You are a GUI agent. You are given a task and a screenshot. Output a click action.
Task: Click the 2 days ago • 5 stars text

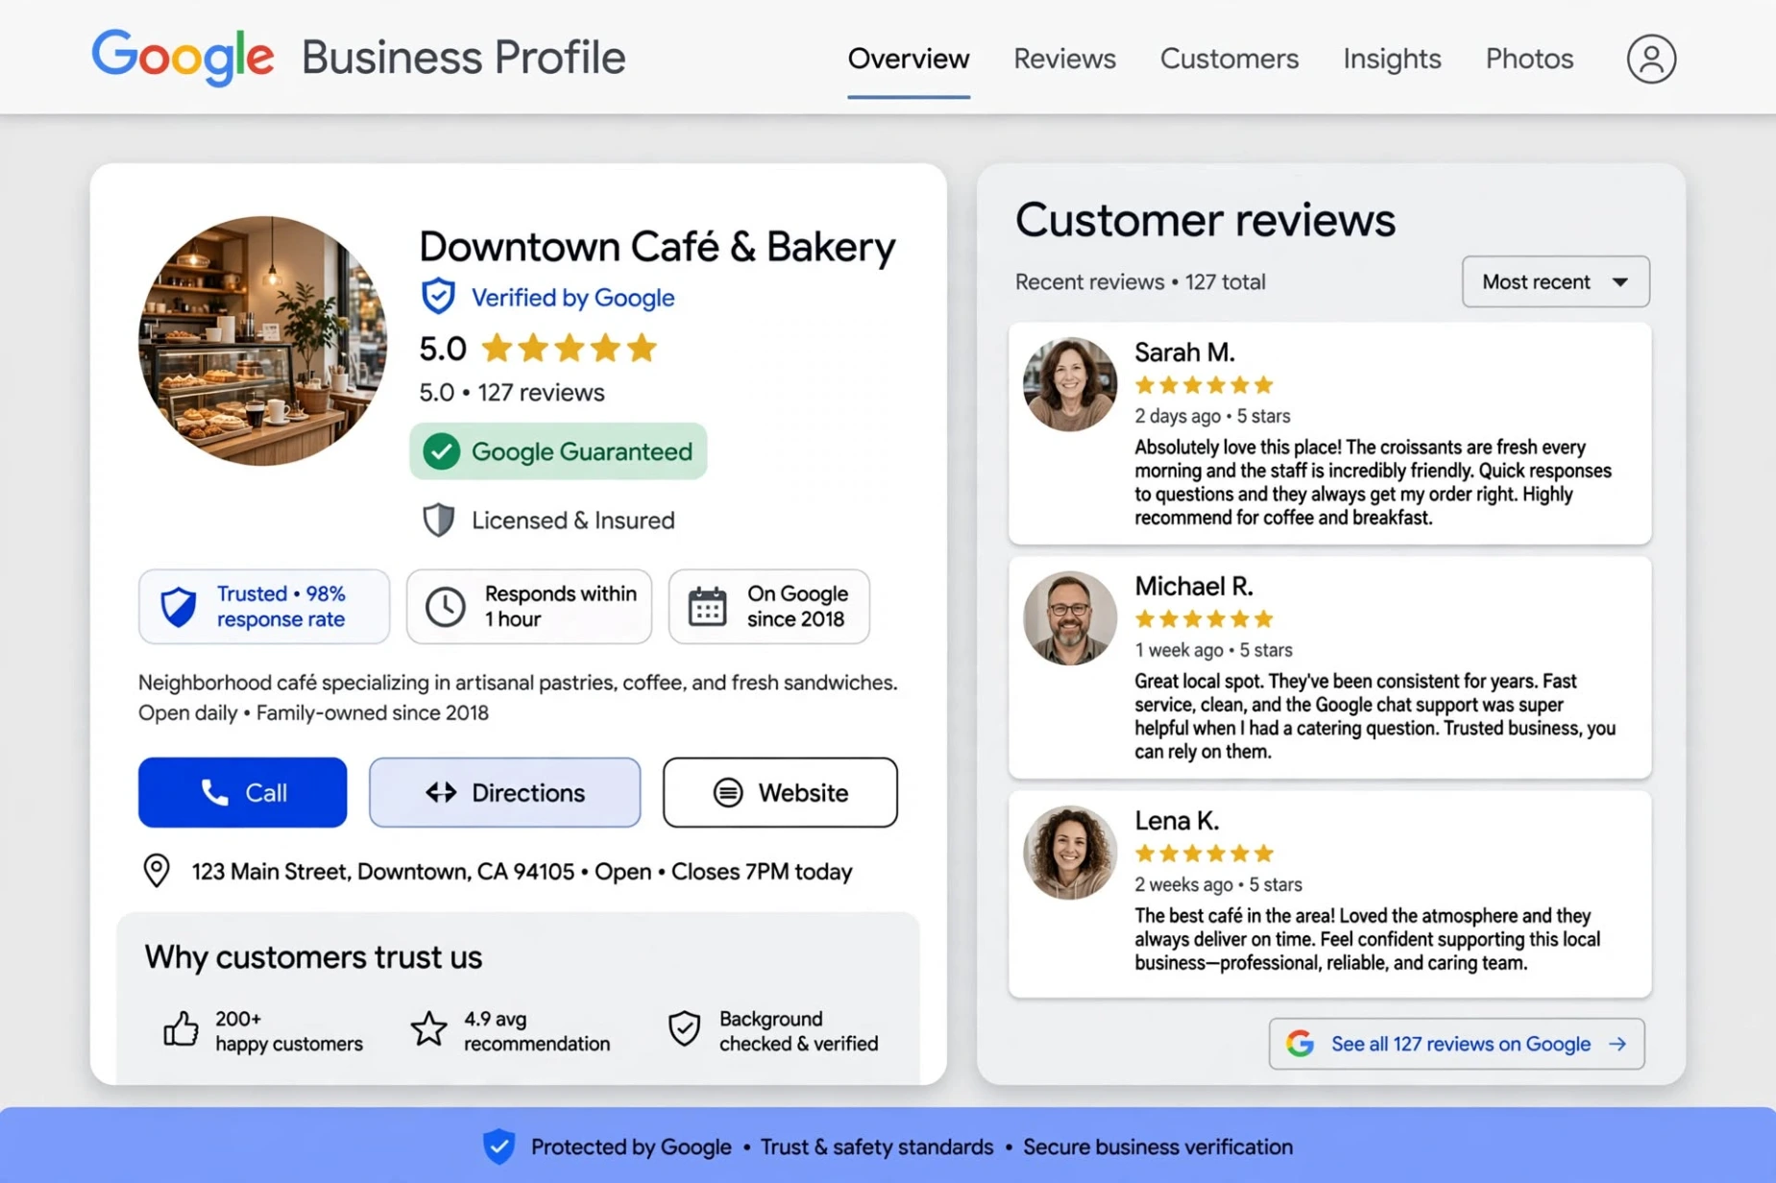(1212, 416)
